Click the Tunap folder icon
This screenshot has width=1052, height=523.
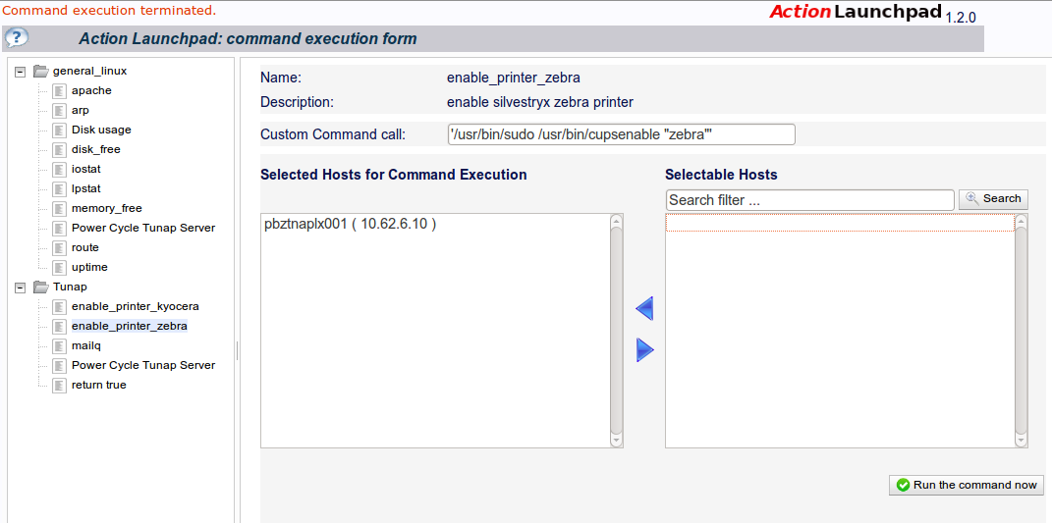pos(41,287)
